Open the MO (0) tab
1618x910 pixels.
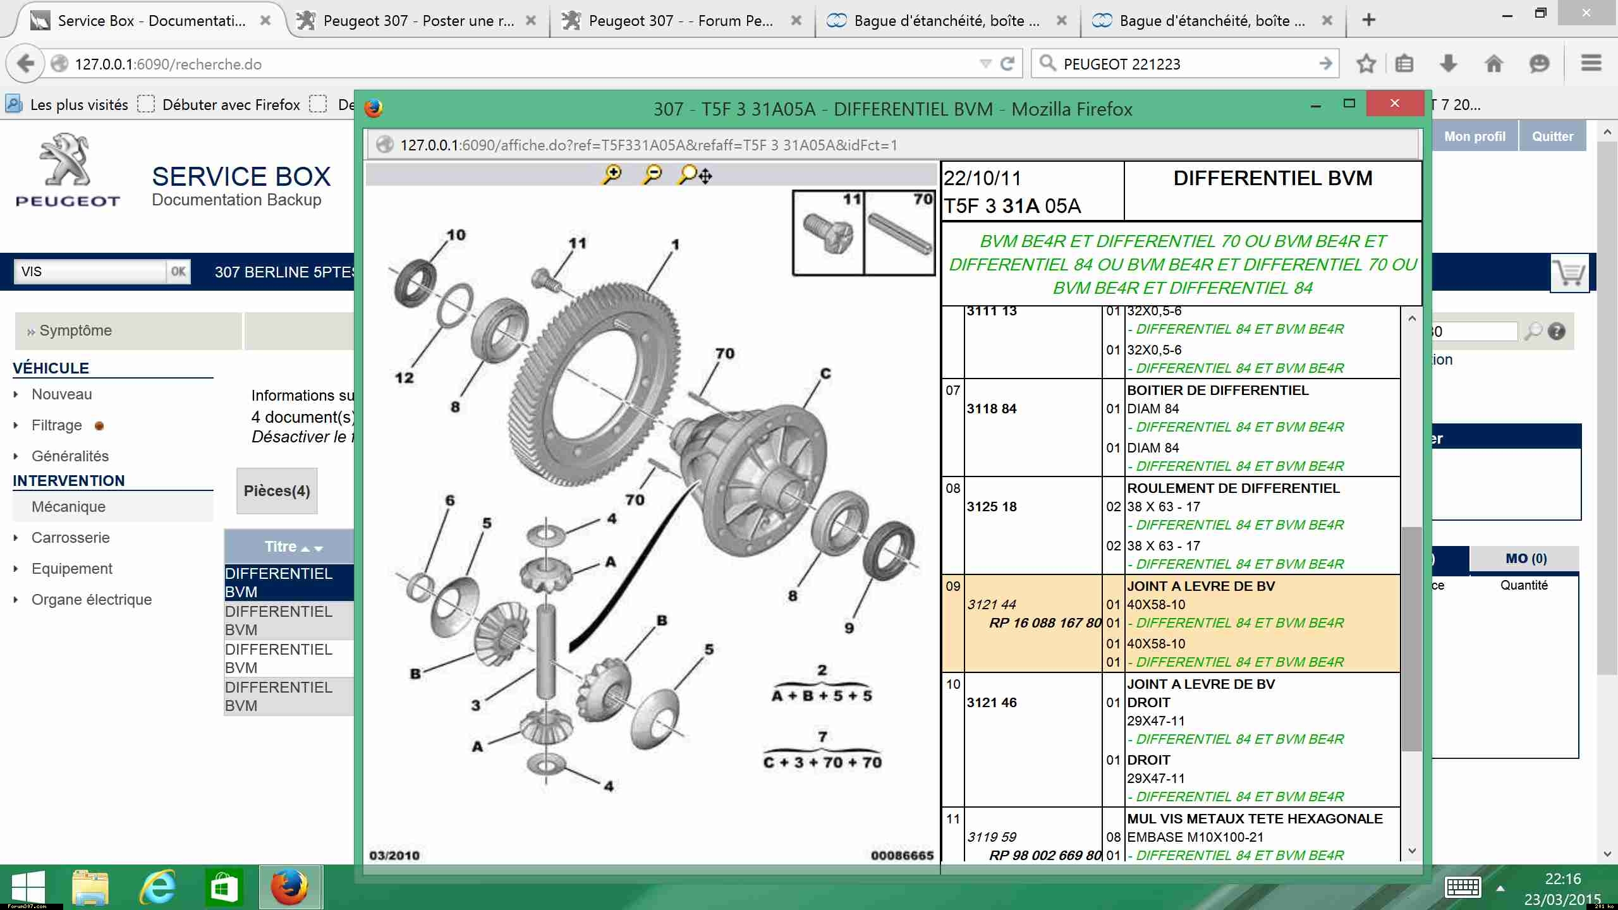[1526, 559]
